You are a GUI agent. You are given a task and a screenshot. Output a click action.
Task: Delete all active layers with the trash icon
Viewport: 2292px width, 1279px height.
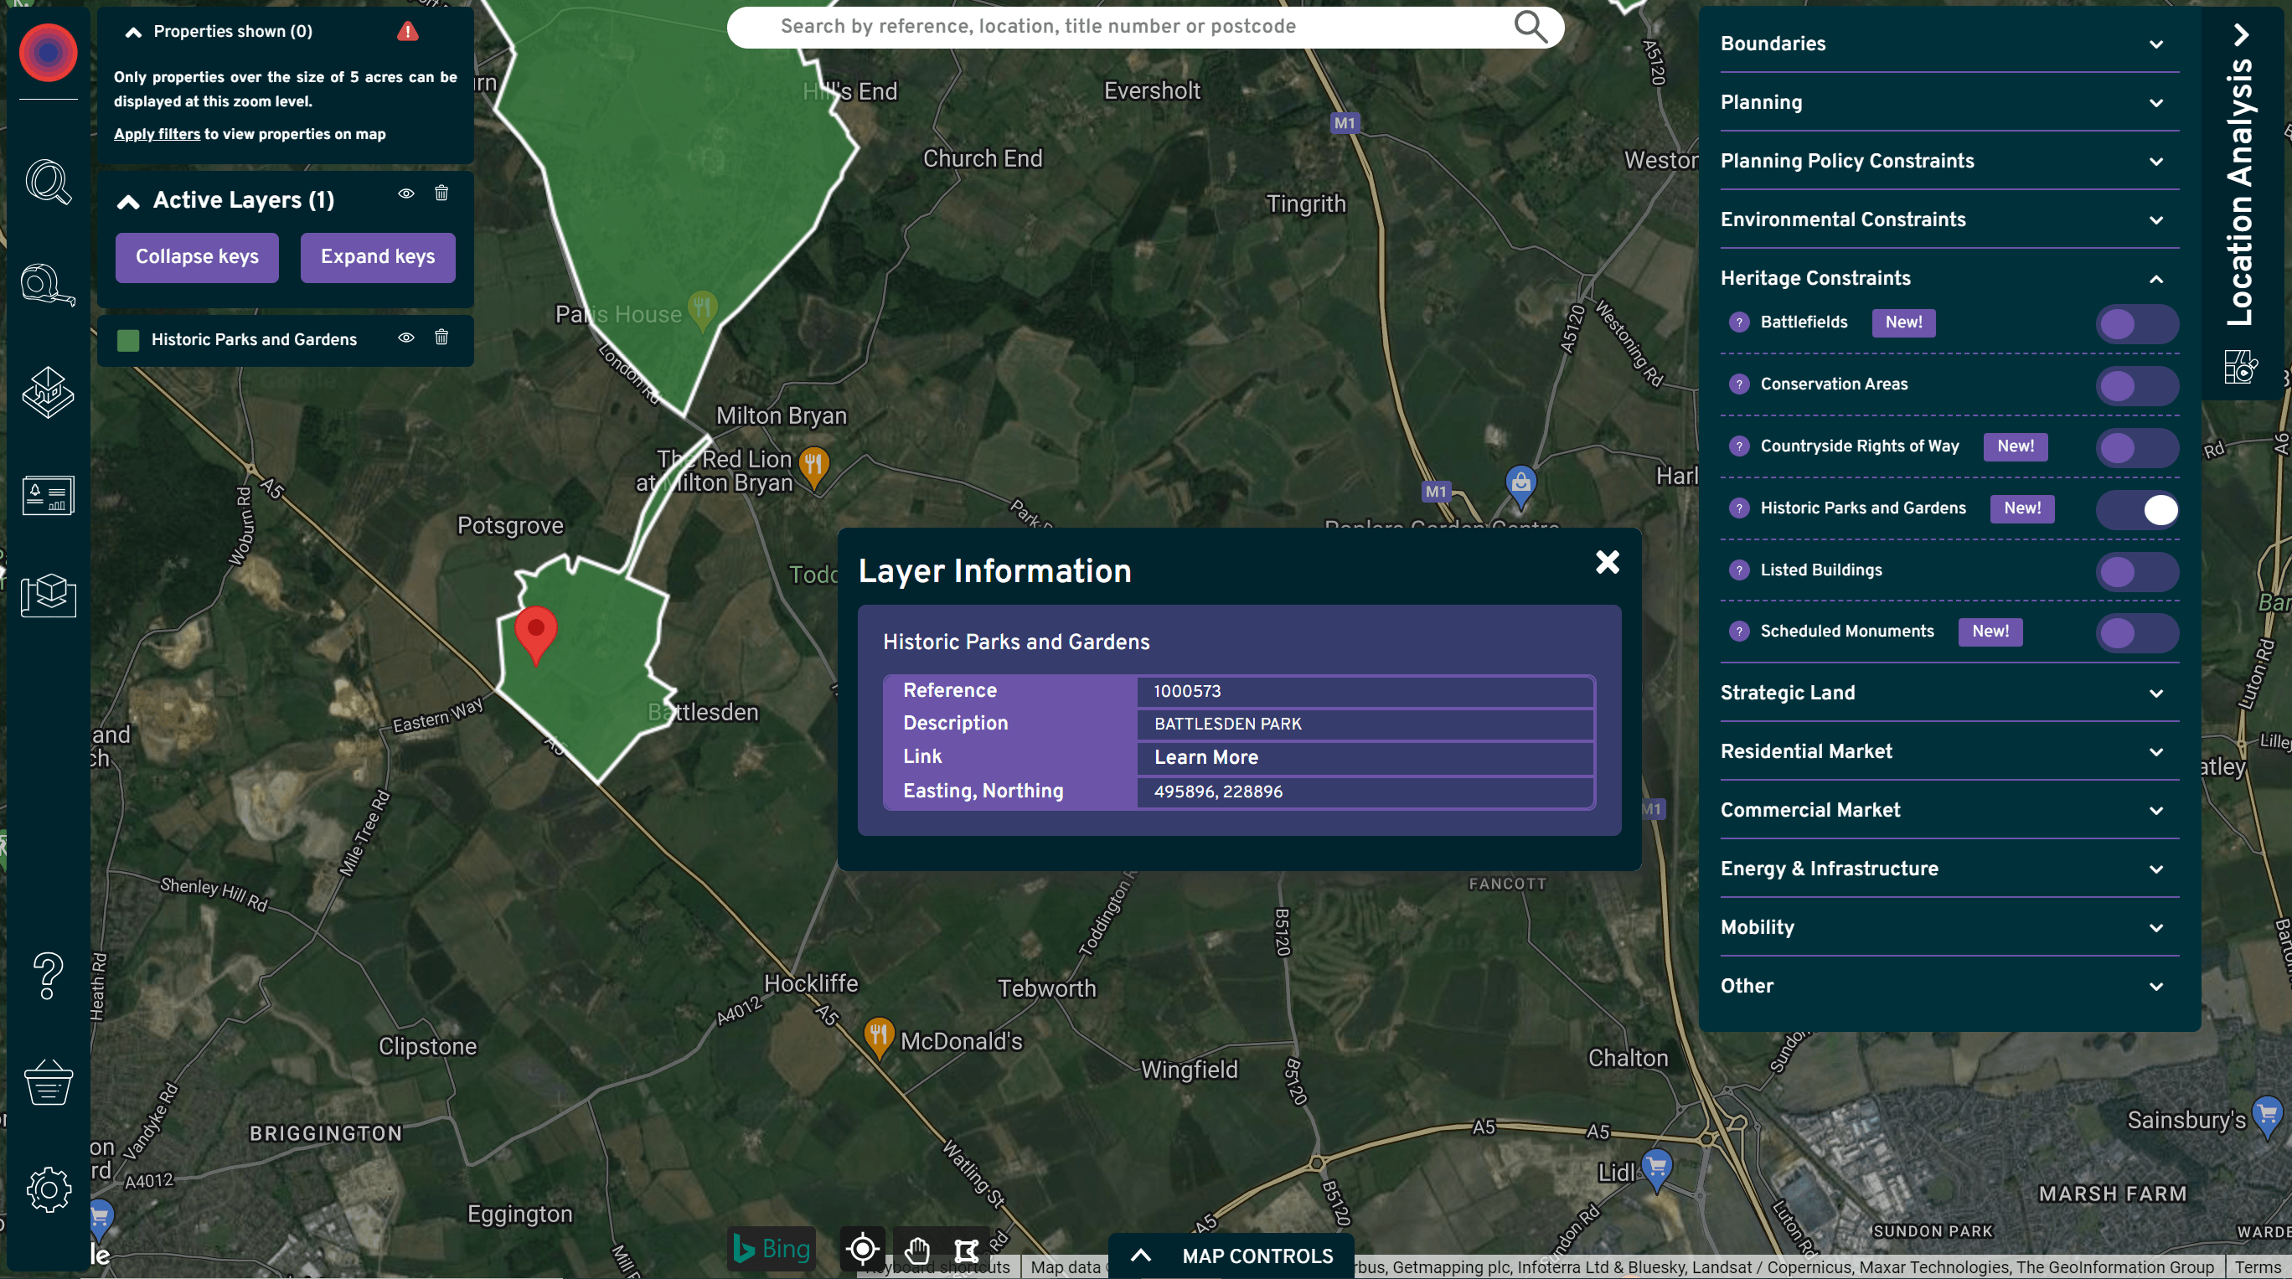coord(441,193)
